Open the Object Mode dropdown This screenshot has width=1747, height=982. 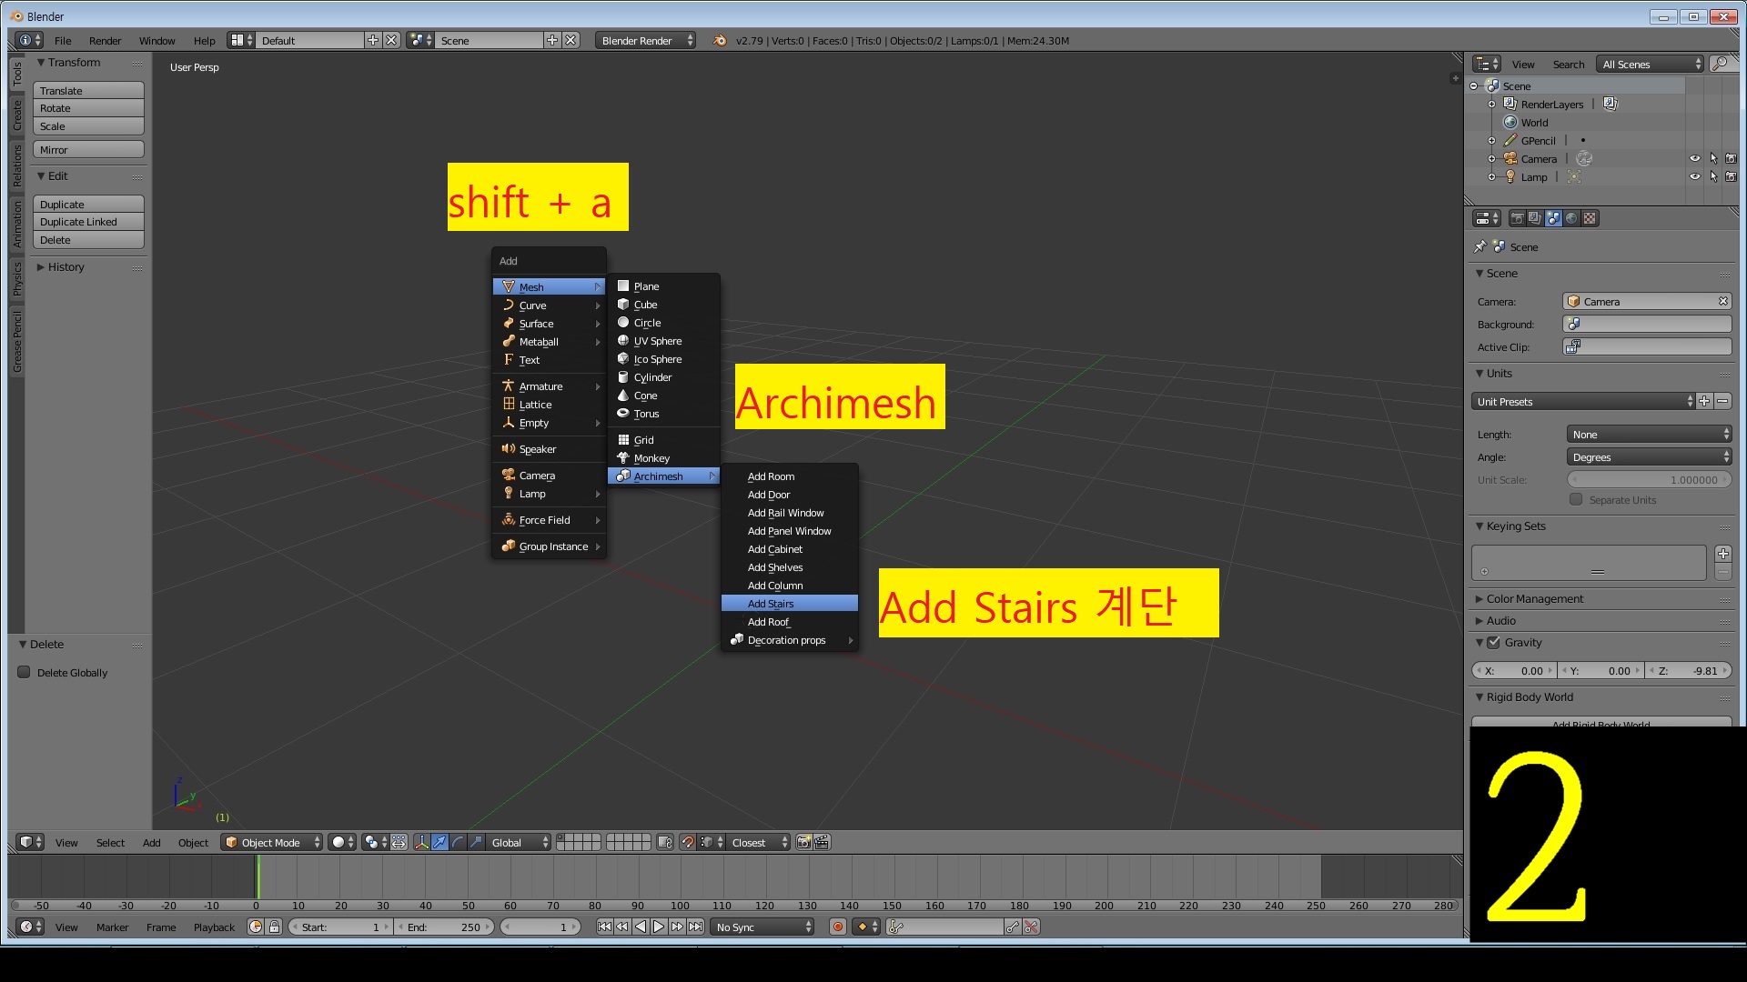(x=272, y=842)
